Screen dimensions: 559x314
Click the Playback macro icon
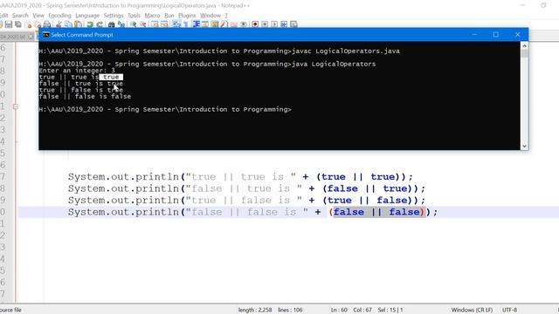pyautogui.click(x=274, y=24)
